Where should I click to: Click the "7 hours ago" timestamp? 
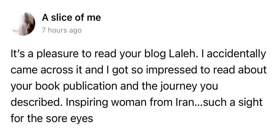tap(62, 30)
